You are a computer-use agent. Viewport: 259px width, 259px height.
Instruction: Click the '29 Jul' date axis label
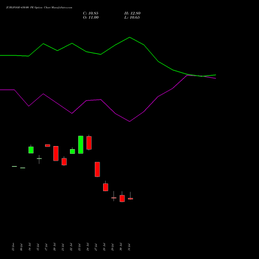[112, 247]
